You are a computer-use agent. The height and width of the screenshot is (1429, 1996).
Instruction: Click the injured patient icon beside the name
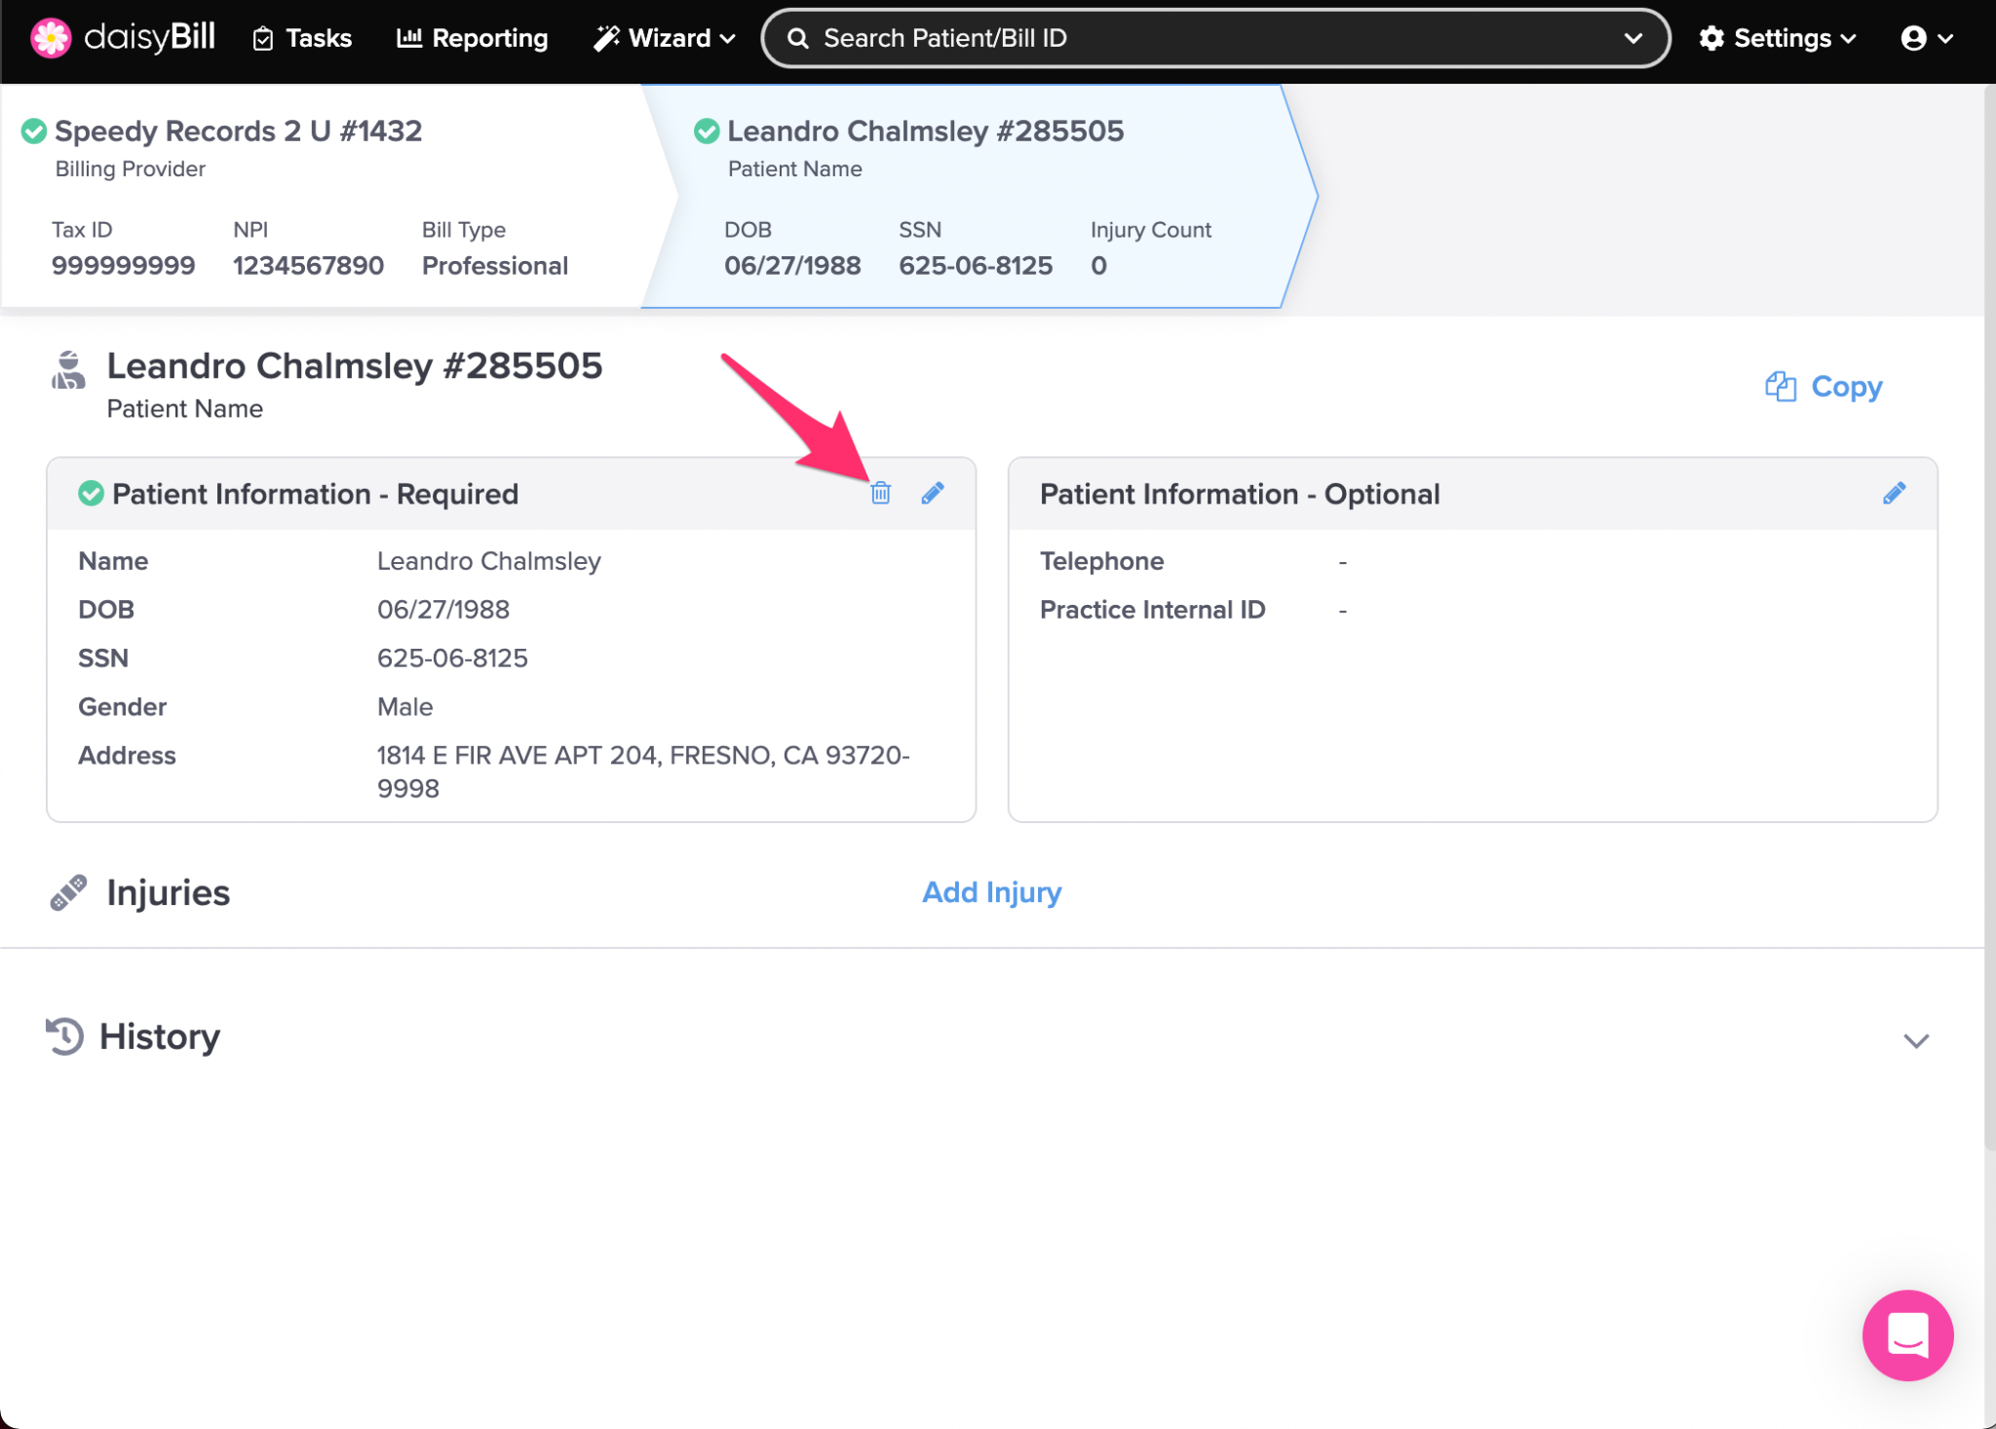pyautogui.click(x=68, y=371)
